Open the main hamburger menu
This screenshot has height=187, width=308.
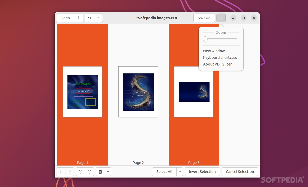point(221,18)
